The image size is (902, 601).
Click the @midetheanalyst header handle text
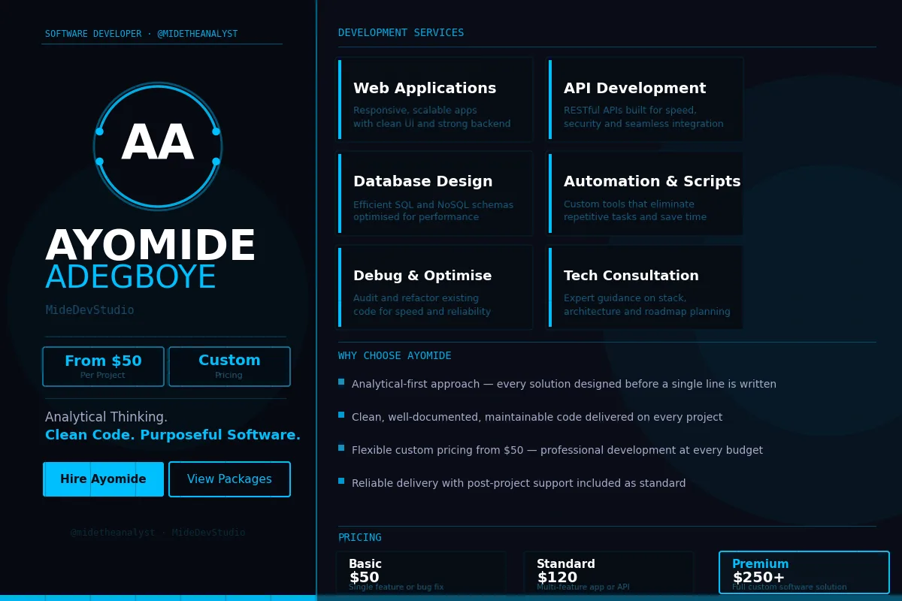click(x=197, y=34)
